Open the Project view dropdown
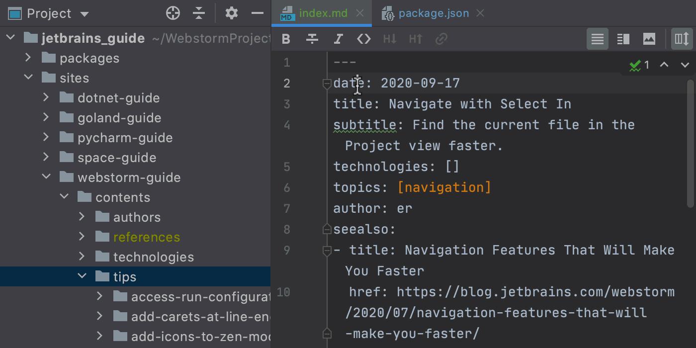Viewport: 696px width, 348px height. [85, 14]
